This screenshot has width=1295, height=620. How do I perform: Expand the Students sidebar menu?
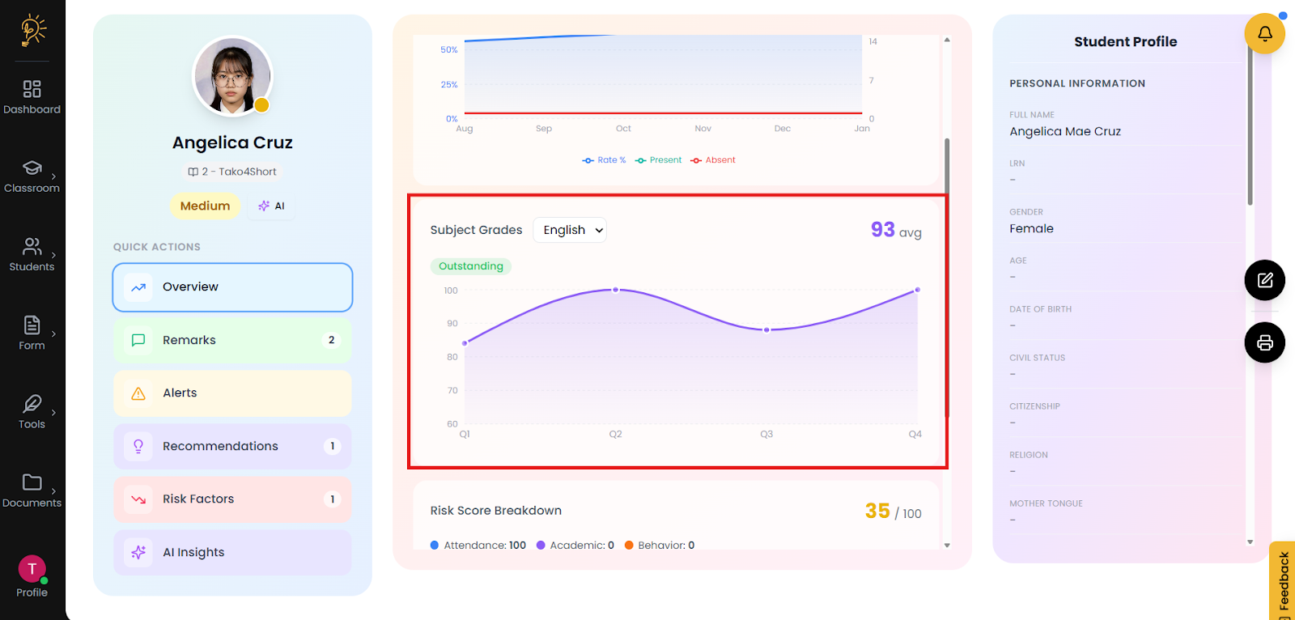point(32,254)
